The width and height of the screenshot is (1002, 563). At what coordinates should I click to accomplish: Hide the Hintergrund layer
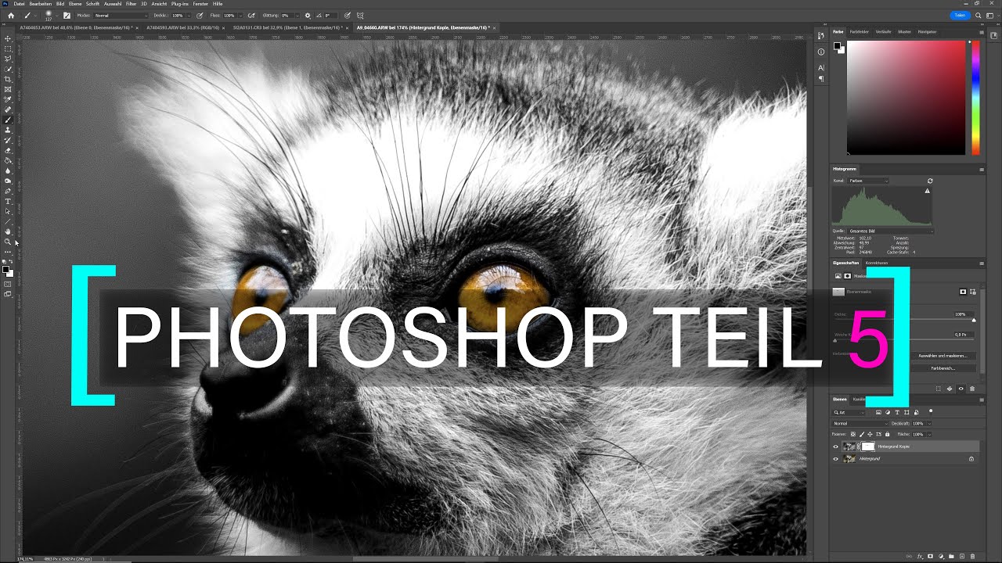[x=835, y=459]
